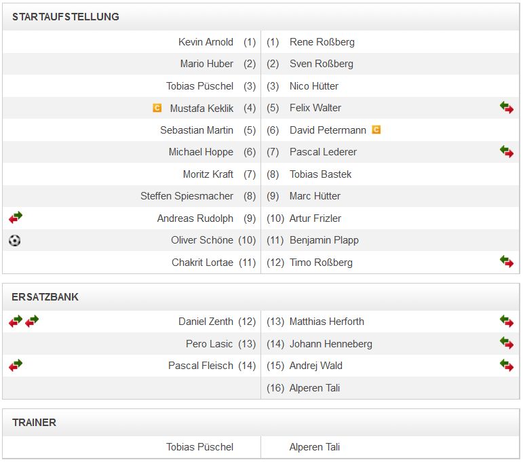The image size is (523, 462).
Task: Open player Kevin Arnold
Action: click(206, 42)
